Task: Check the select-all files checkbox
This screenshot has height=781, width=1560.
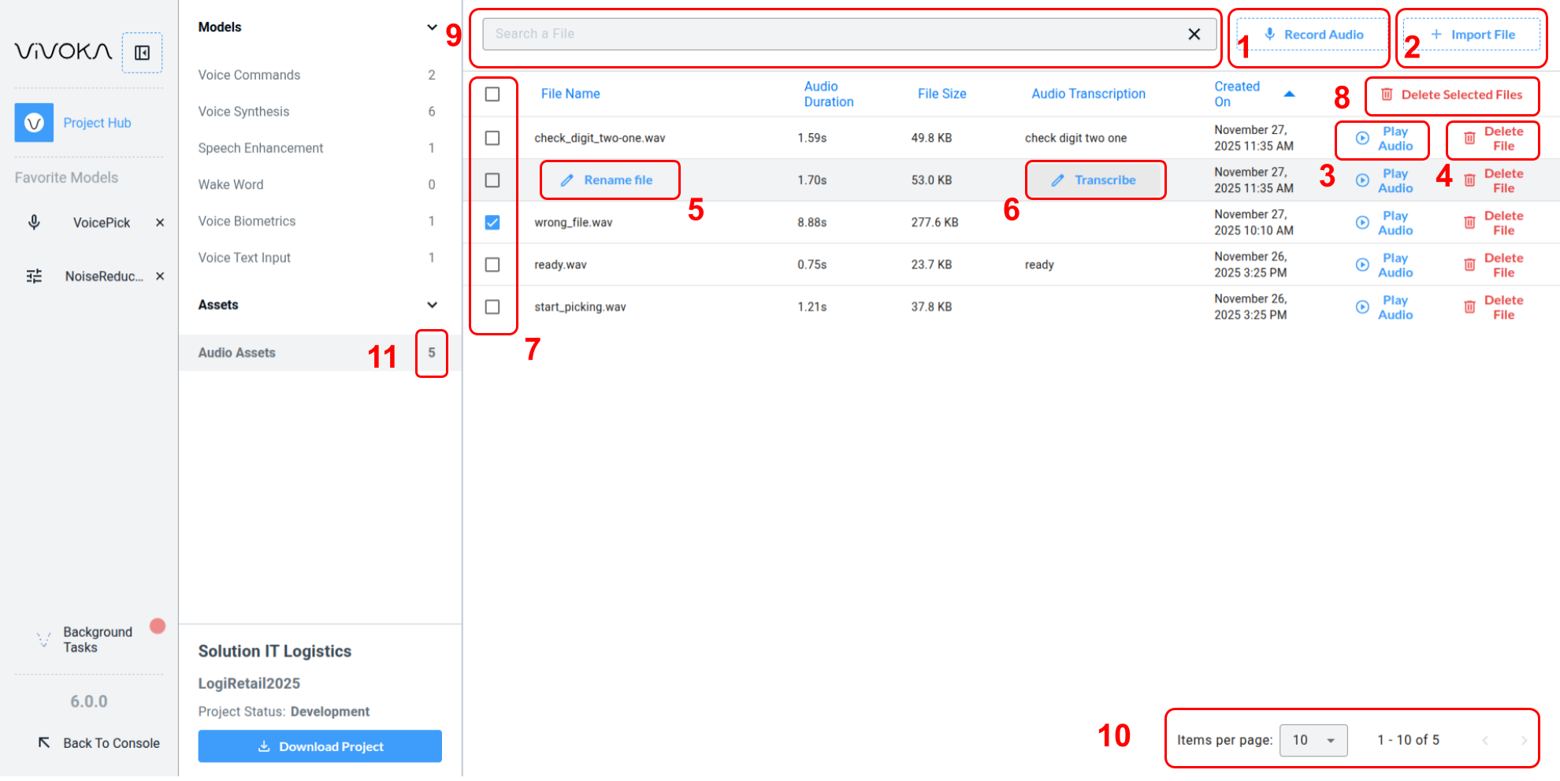Action: [492, 94]
